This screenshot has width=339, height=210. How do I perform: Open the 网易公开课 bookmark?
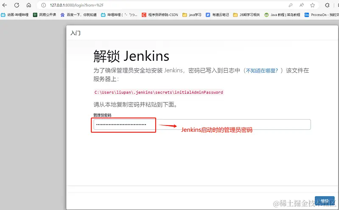pyautogui.click(x=45, y=15)
